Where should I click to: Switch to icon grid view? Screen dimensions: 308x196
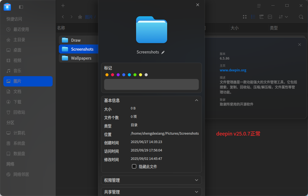[245, 17]
